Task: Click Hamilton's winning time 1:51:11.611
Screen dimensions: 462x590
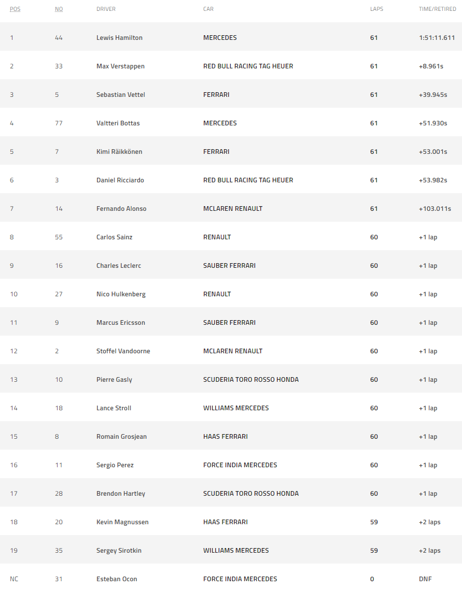Action: [437, 38]
